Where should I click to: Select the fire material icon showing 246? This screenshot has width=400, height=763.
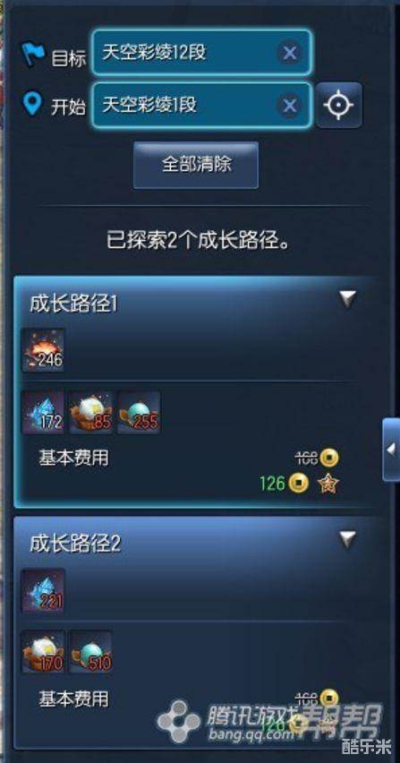coord(43,350)
